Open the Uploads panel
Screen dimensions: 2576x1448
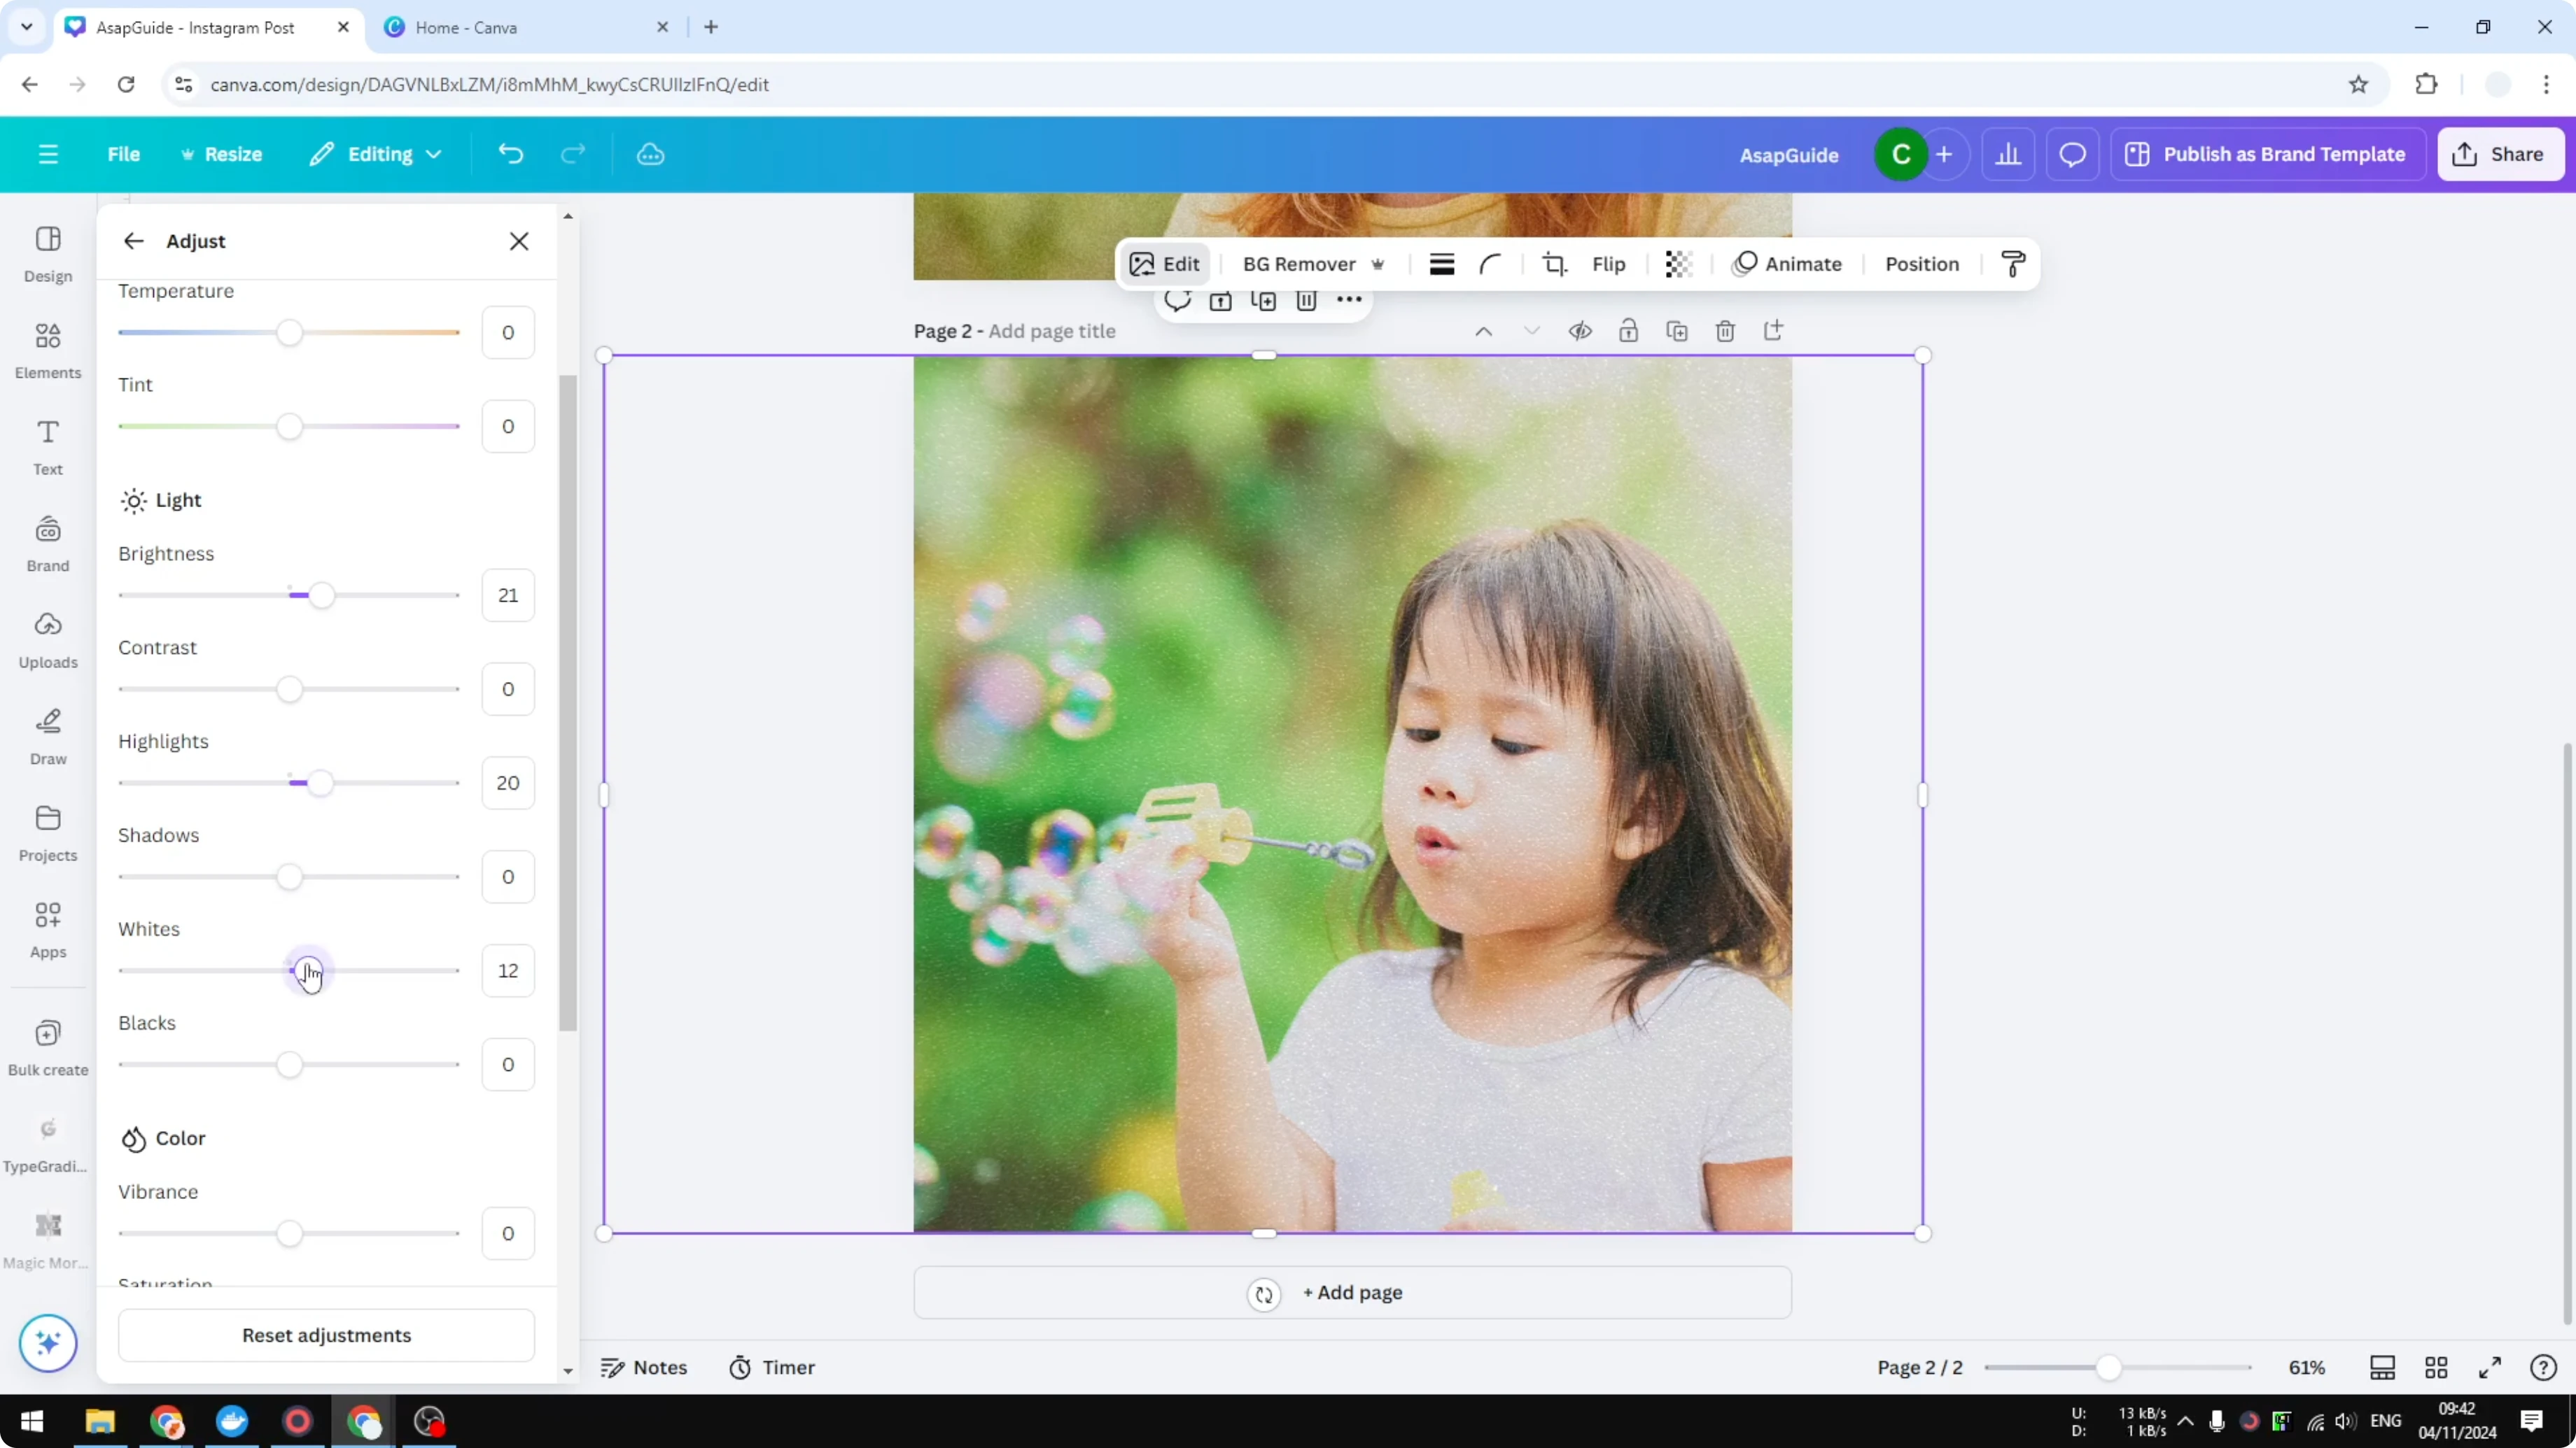click(47, 639)
